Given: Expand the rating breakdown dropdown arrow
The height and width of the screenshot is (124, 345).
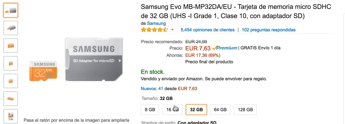Looking at the screenshot, I should click(x=172, y=30).
